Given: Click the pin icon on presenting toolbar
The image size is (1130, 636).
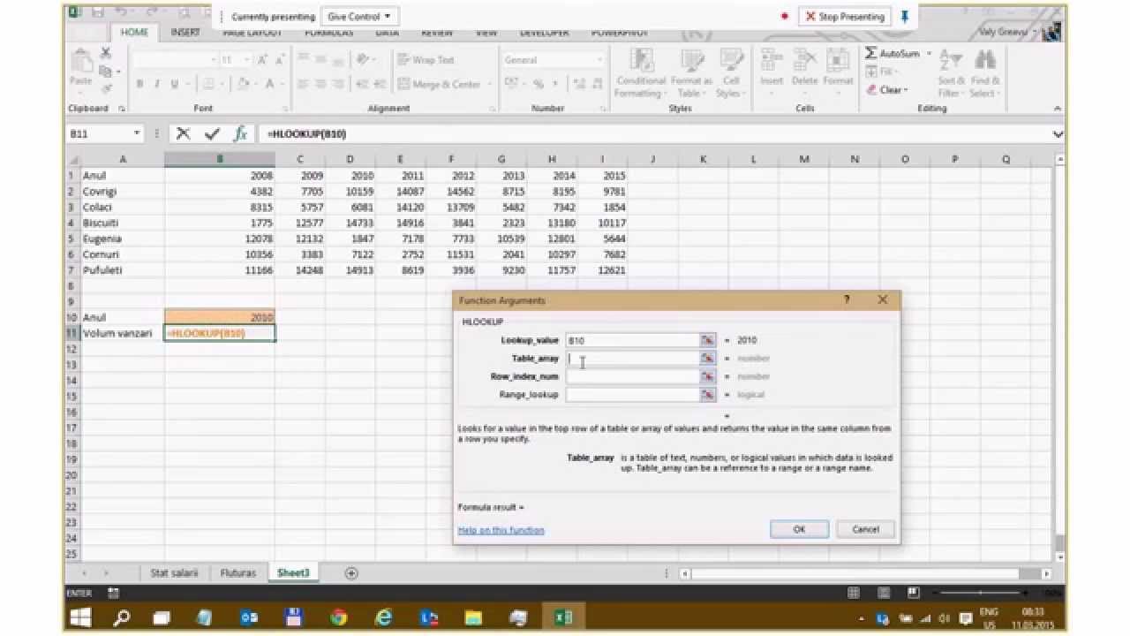Looking at the screenshot, I should [904, 16].
